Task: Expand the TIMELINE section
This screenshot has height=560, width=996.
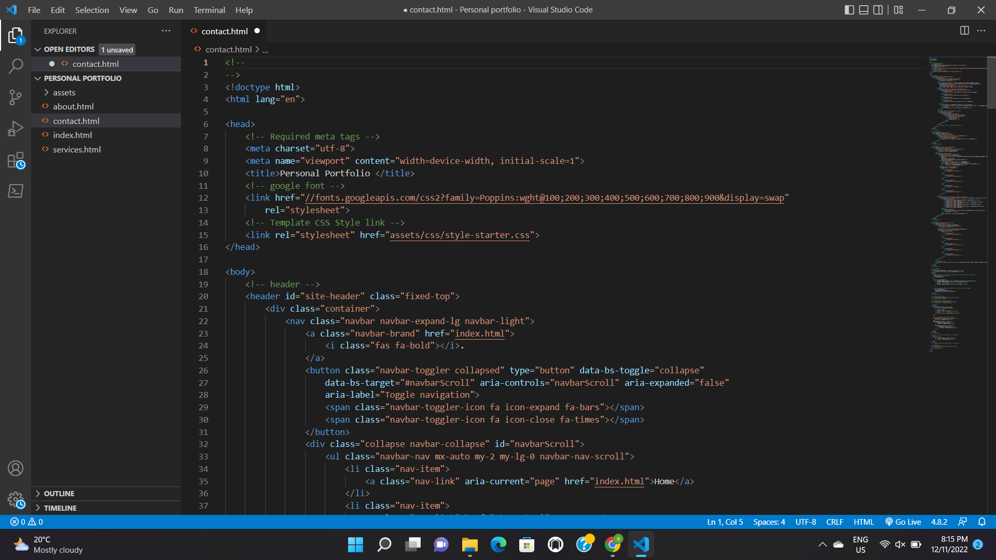Action: coord(60,508)
